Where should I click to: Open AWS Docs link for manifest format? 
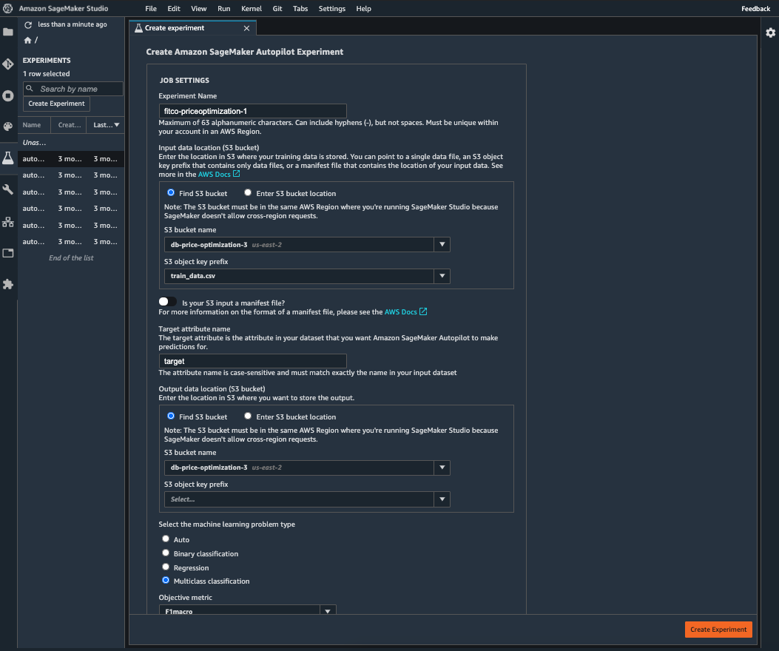pos(400,312)
